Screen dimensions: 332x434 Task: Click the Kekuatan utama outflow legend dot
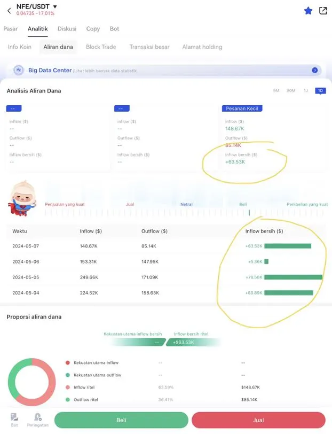(x=67, y=375)
